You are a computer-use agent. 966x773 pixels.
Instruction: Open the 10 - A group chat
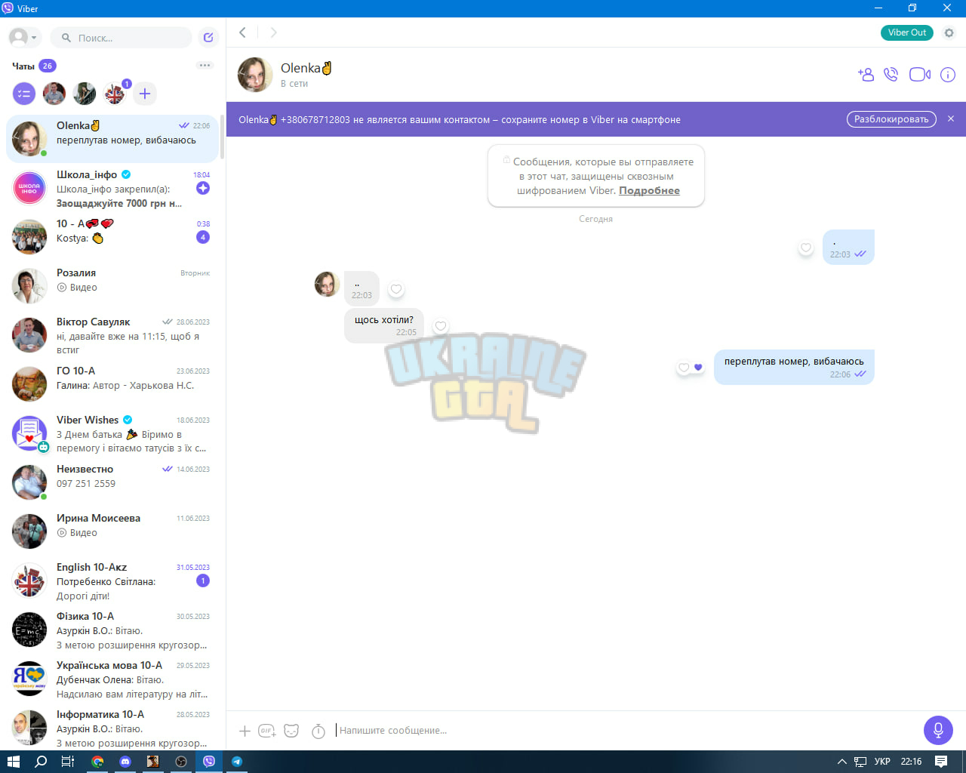click(x=112, y=237)
